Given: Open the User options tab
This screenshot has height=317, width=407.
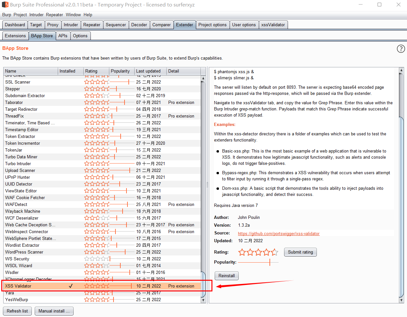Looking at the screenshot, I should pyautogui.click(x=244, y=25).
